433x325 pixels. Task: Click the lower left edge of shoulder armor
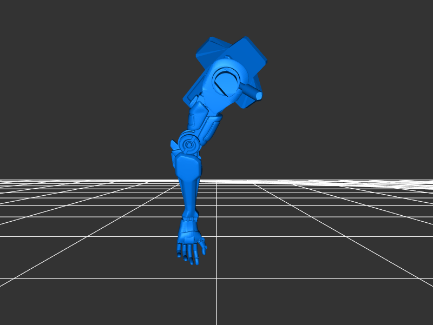pos(188,99)
